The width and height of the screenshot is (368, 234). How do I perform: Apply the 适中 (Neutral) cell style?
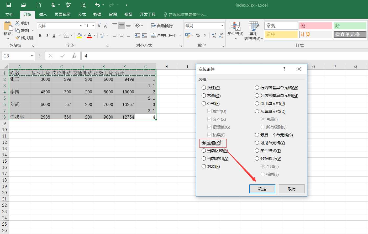point(281,34)
